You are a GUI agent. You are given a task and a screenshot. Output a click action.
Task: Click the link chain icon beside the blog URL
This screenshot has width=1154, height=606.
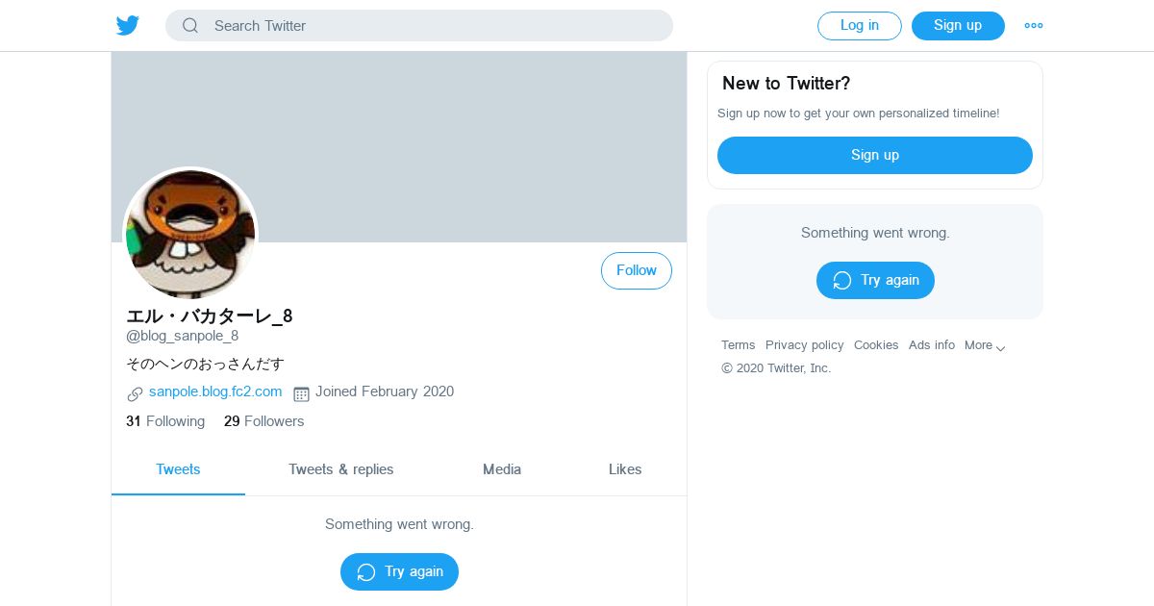(x=135, y=393)
